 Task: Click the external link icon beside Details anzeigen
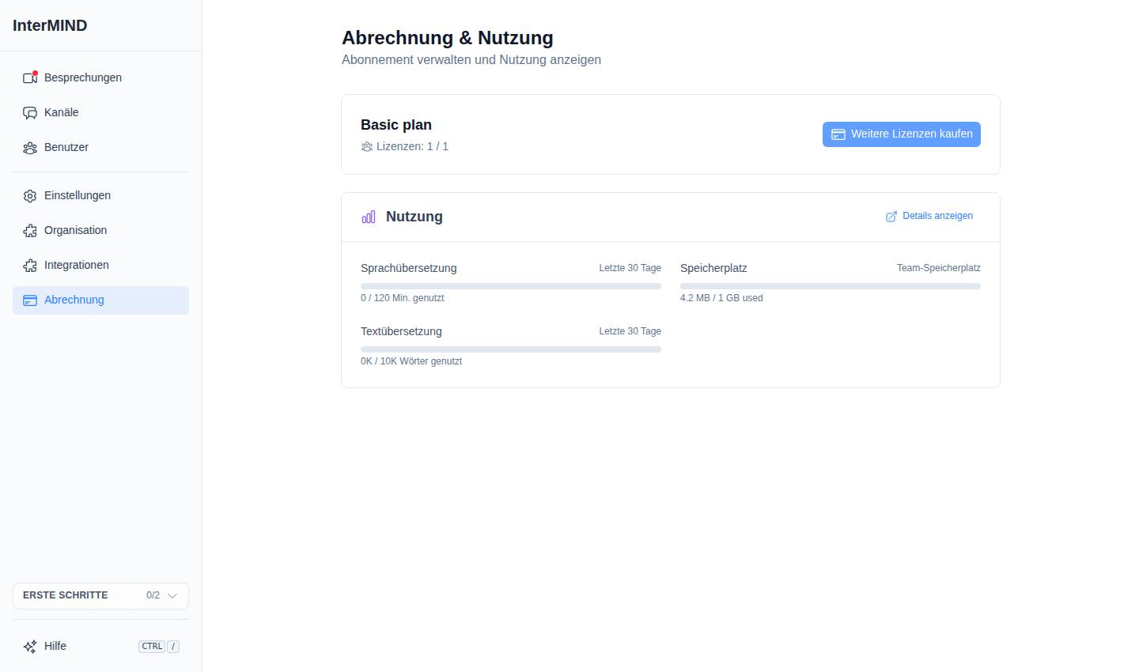tap(891, 216)
